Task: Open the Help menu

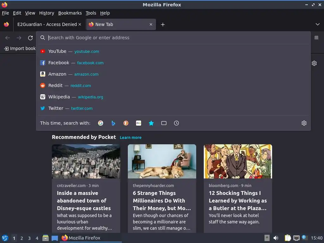Action: (105, 13)
